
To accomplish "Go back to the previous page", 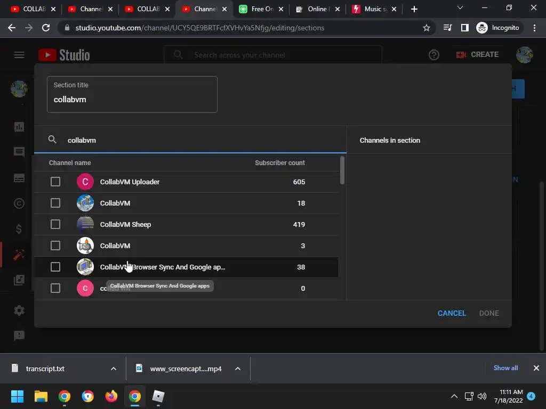I will 12,28.
